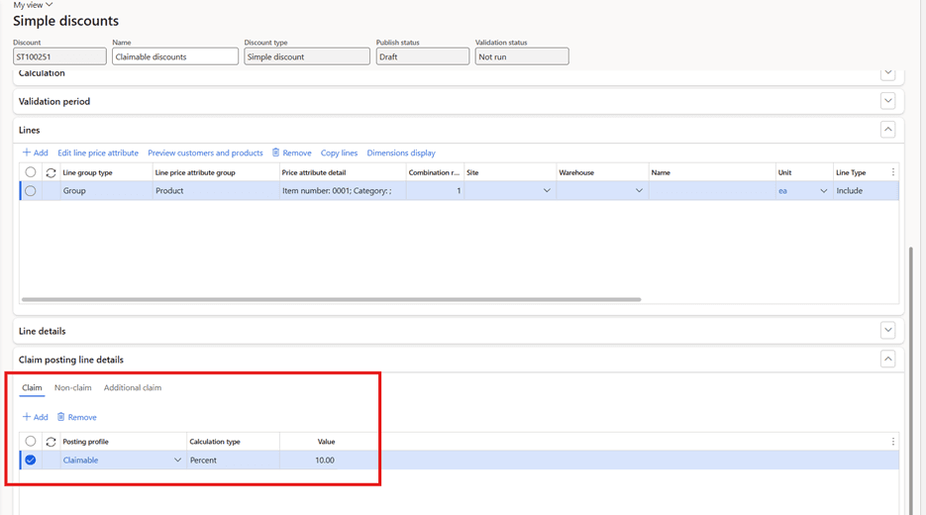
Task: Open the Unit dropdown showing ea
Action: point(823,191)
